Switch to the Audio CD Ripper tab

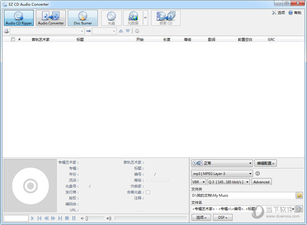pos(19,18)
